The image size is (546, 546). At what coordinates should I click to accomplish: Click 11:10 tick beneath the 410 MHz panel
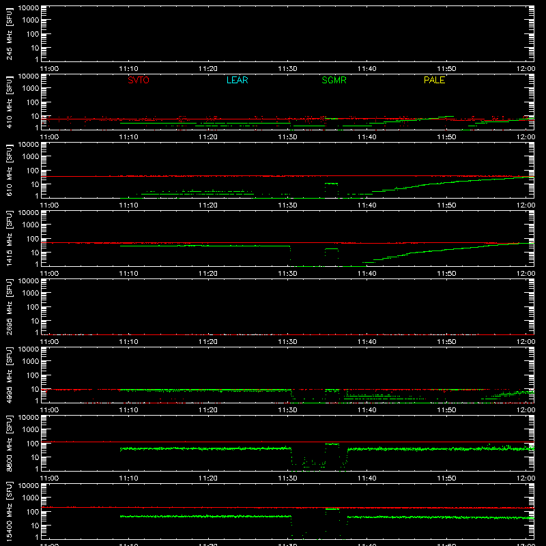pyautogui.click(x=128, y=137)
